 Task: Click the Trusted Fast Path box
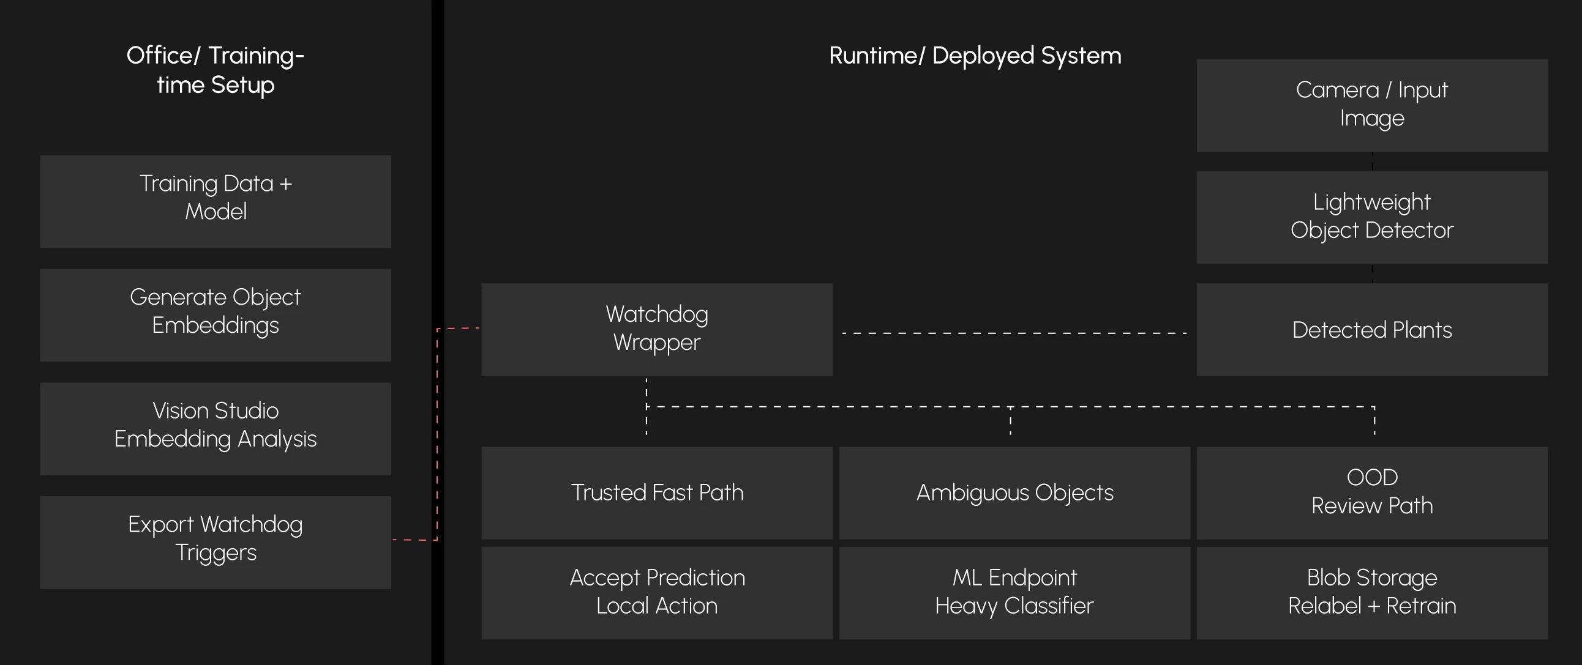(x=657, y=493)
